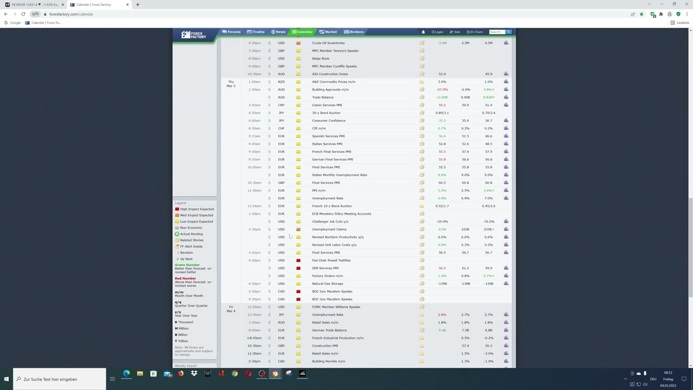Click red high-impact icon for ISM Services PMI
This screenshot has height=390, width=693.
298,268
